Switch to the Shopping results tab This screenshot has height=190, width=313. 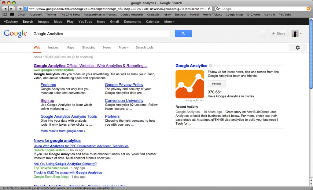[89, 48]
